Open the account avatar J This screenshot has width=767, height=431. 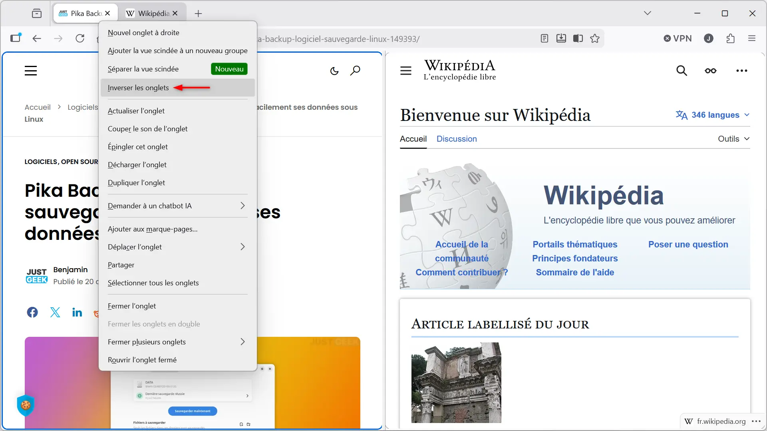tap(709, 38)
